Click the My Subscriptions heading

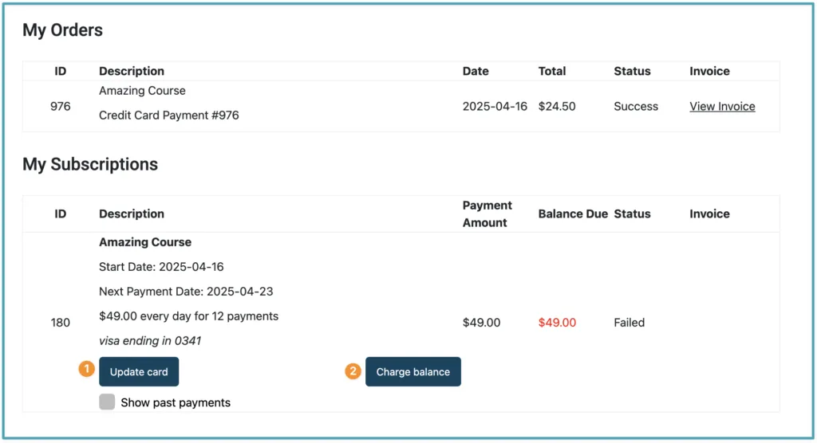point(90,164)
